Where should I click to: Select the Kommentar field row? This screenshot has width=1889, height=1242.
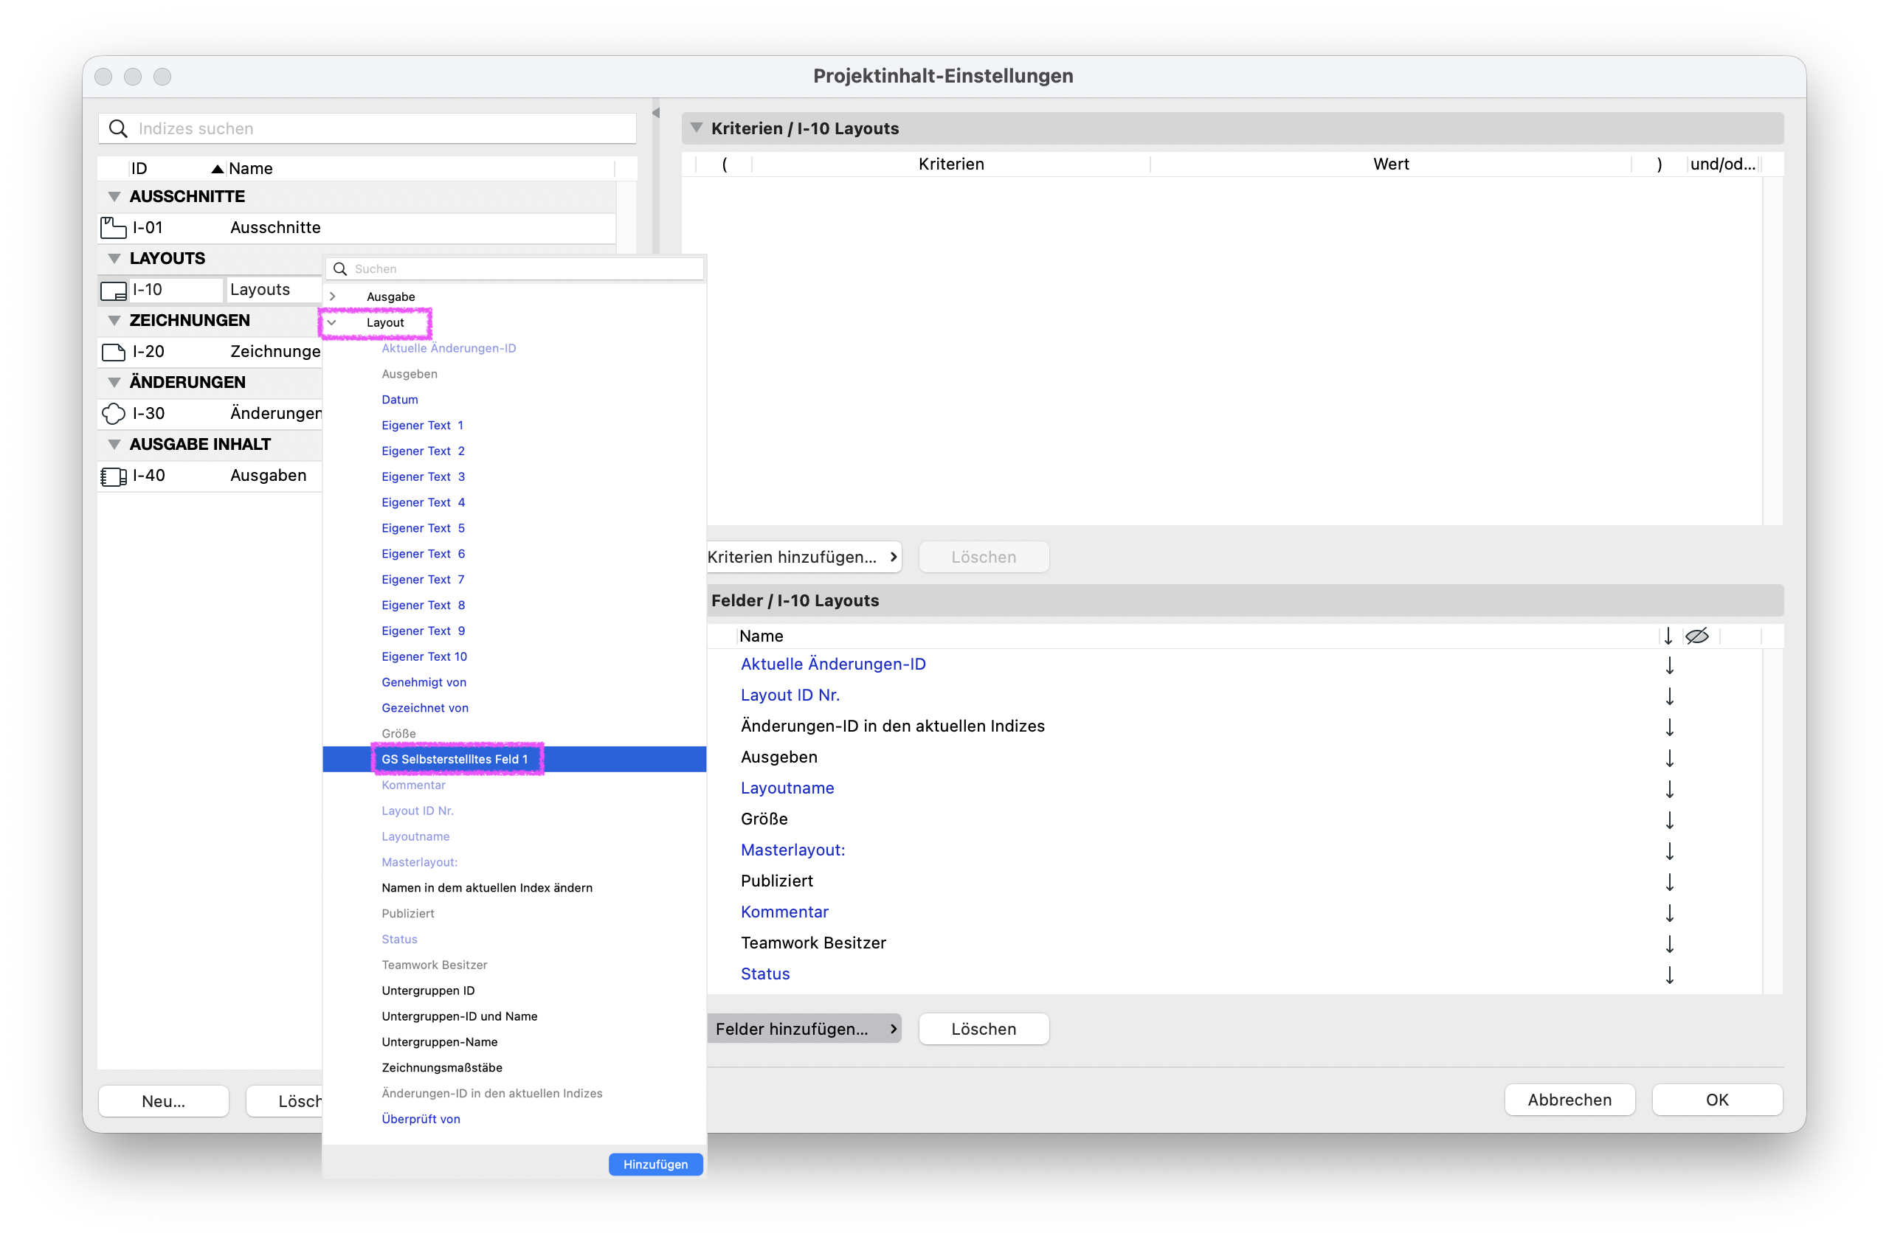[1234, 912]
